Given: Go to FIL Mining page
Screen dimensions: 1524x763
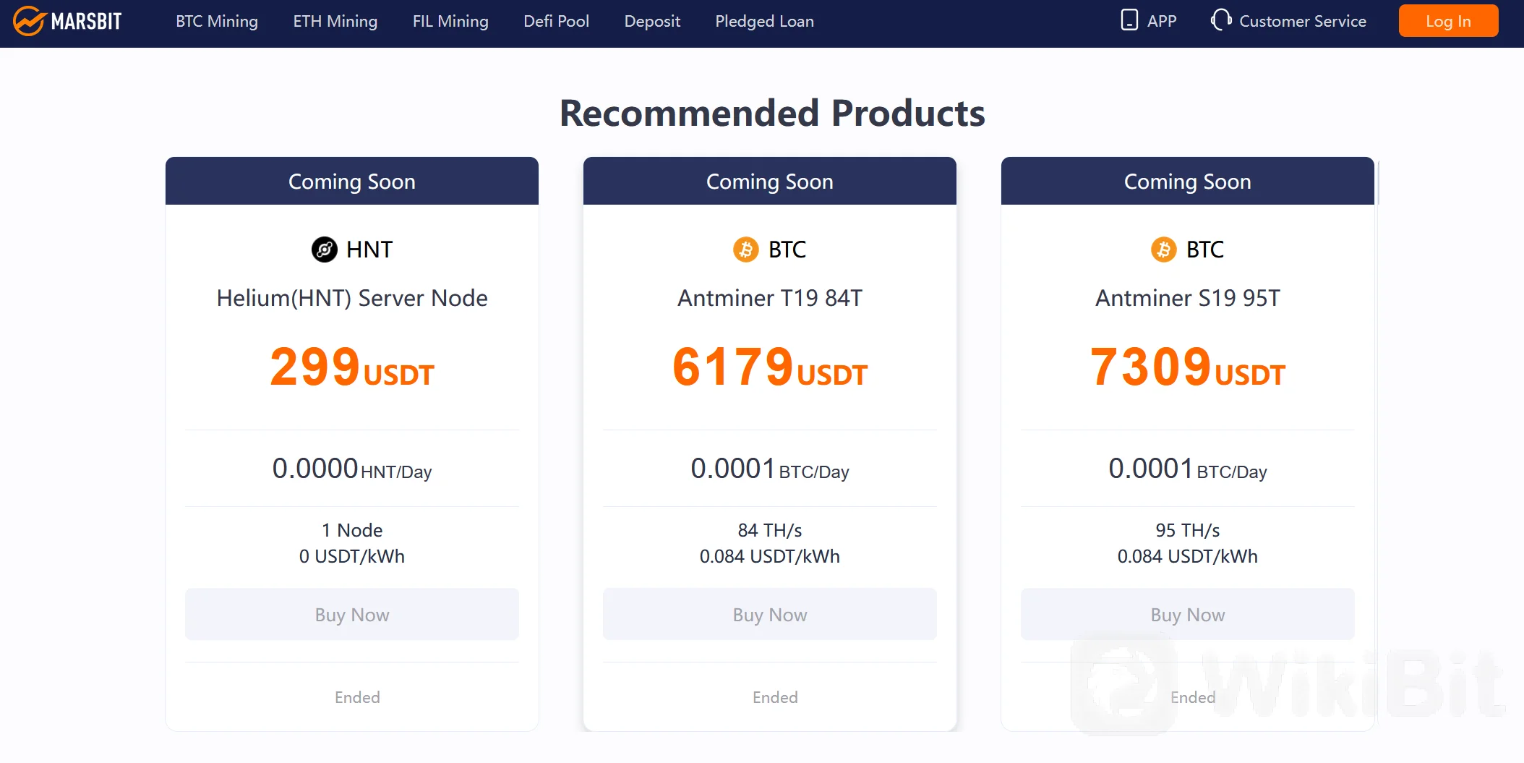Looking at the screenshot, I should [x=450, y=22].
